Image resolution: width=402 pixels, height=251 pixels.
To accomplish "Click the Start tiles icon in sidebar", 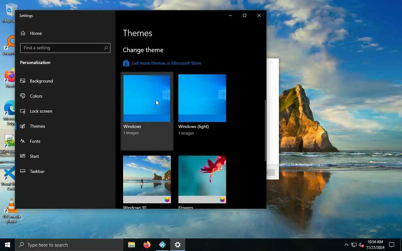I will click(x=23, y=156).
